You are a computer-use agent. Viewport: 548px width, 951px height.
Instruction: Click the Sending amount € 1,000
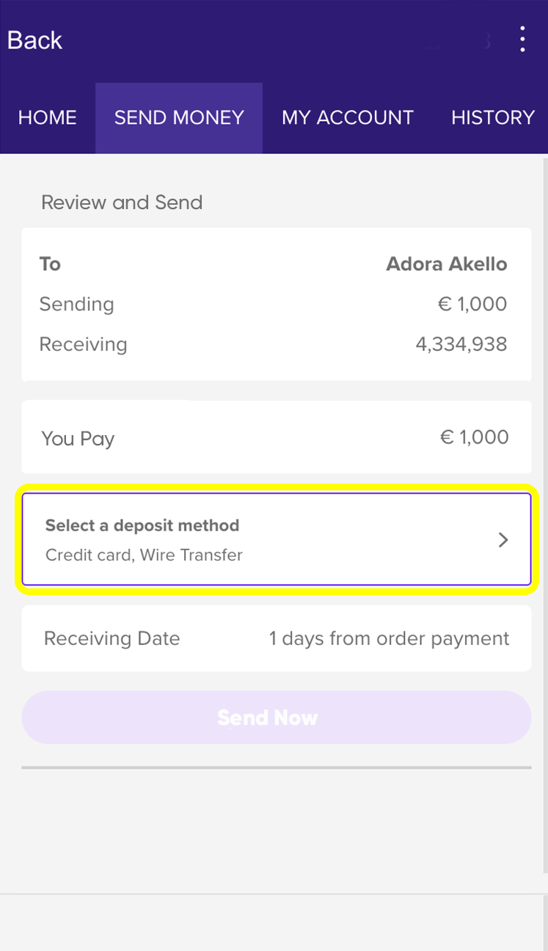(x=472, y=304)
